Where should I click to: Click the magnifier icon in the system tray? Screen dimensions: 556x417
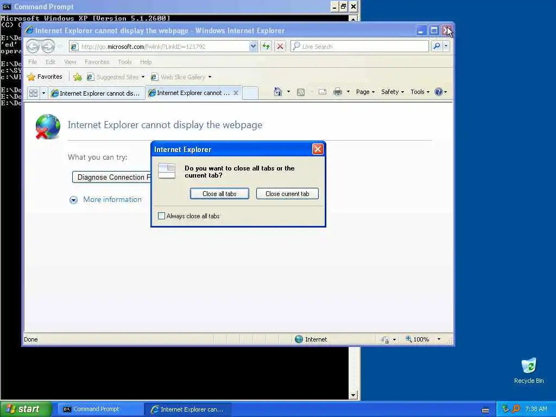pos(516,409)
